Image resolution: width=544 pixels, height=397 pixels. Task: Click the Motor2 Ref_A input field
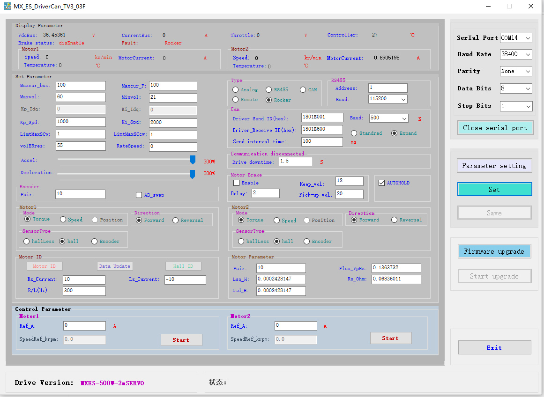point(296,325)
